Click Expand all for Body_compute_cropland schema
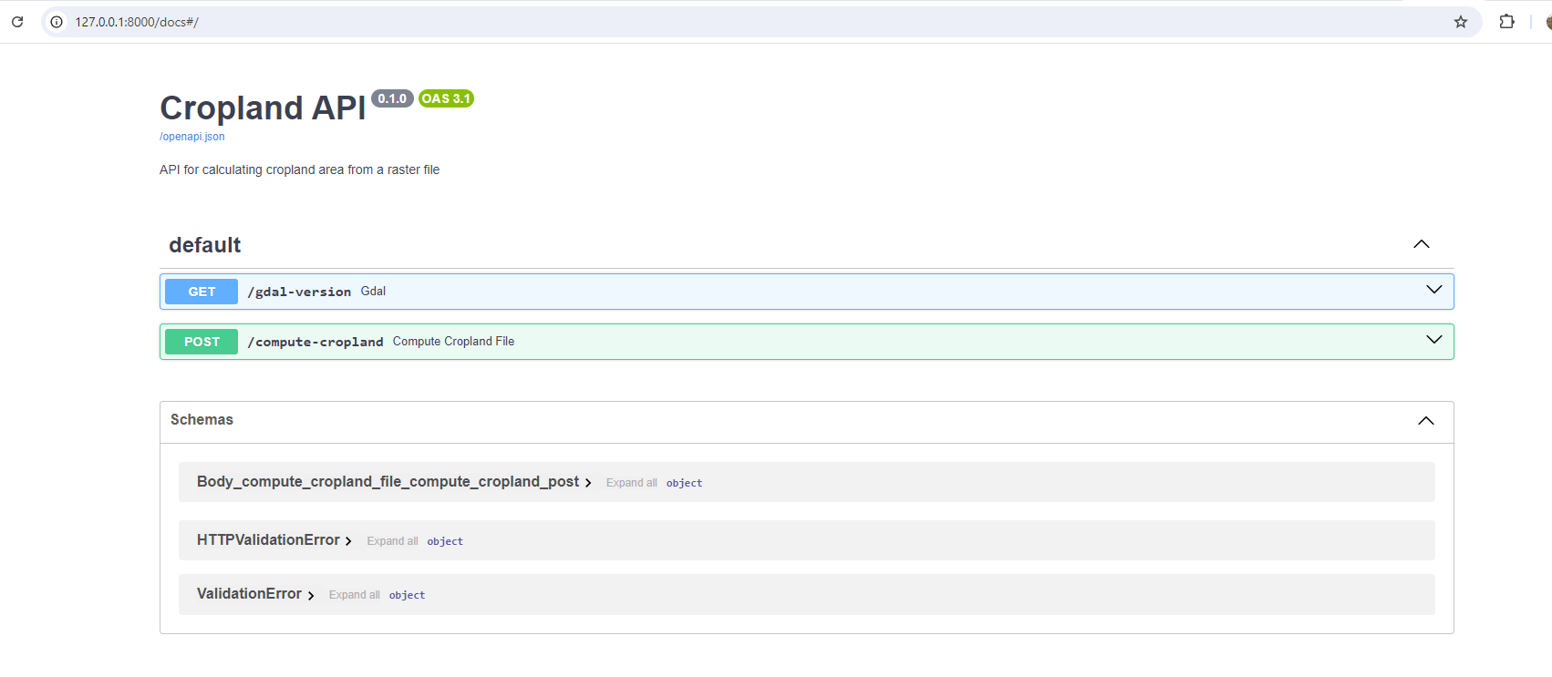The width and height of the screenshot is (1552, 677). (632, 483)
